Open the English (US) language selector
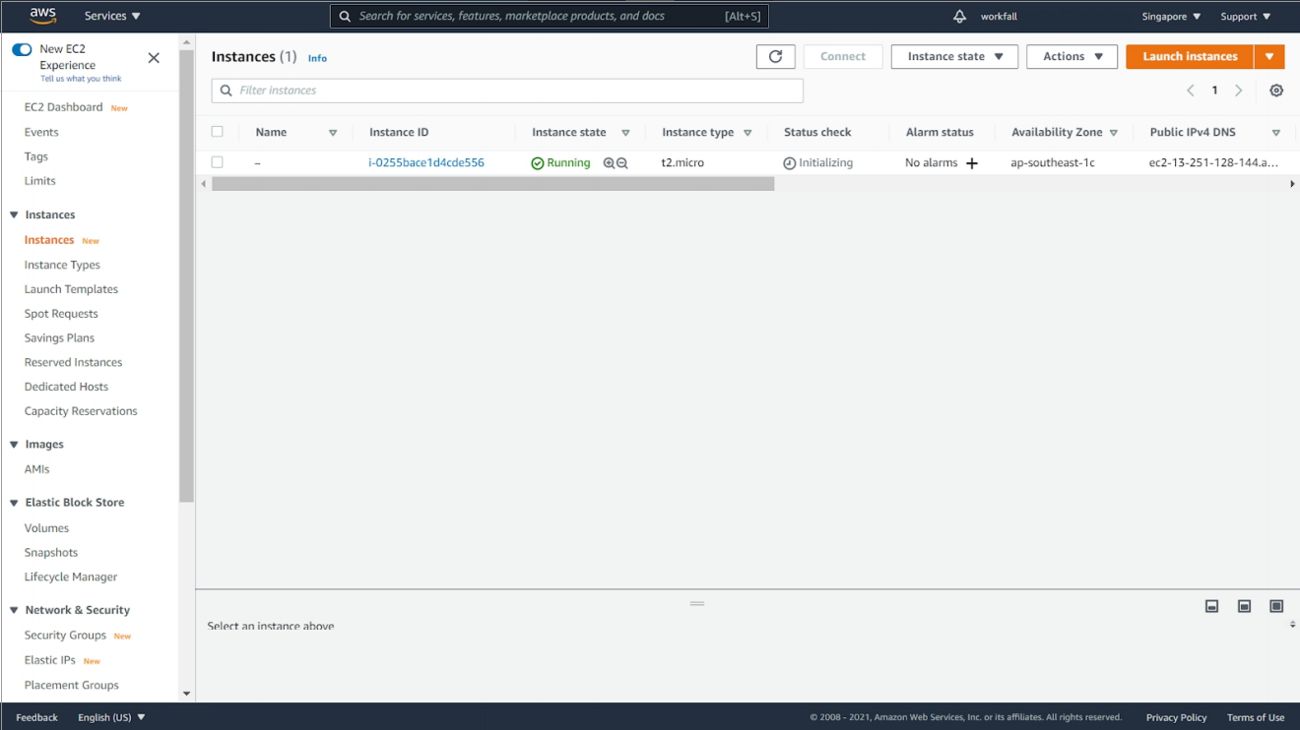 coord(111,717)
